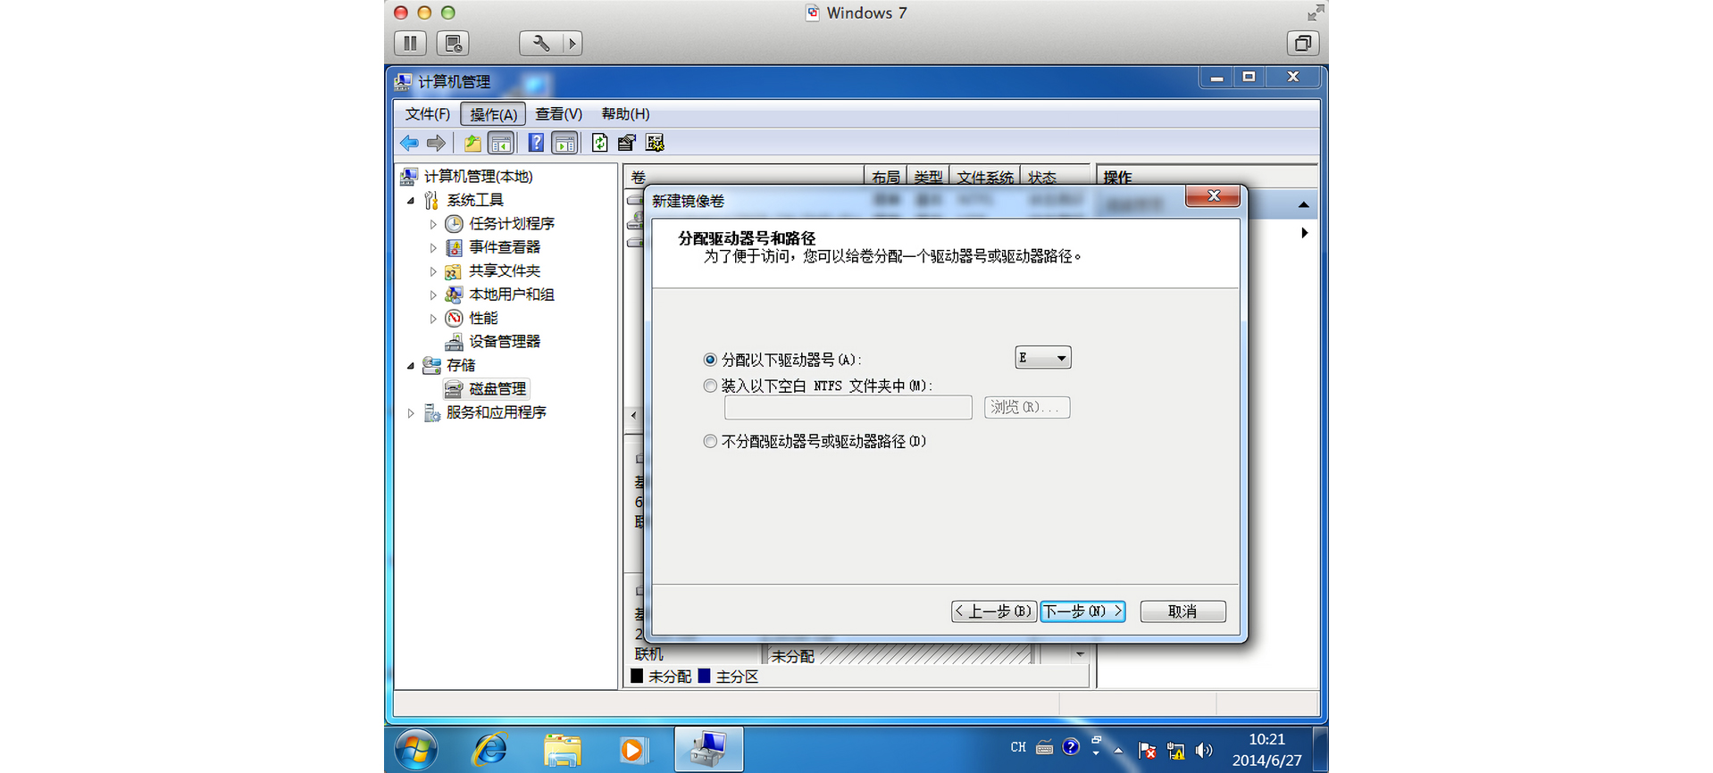1713x773 pixels.
Task: Expand the 共享文件夹 tree node
Action: [x=433, y=271]
